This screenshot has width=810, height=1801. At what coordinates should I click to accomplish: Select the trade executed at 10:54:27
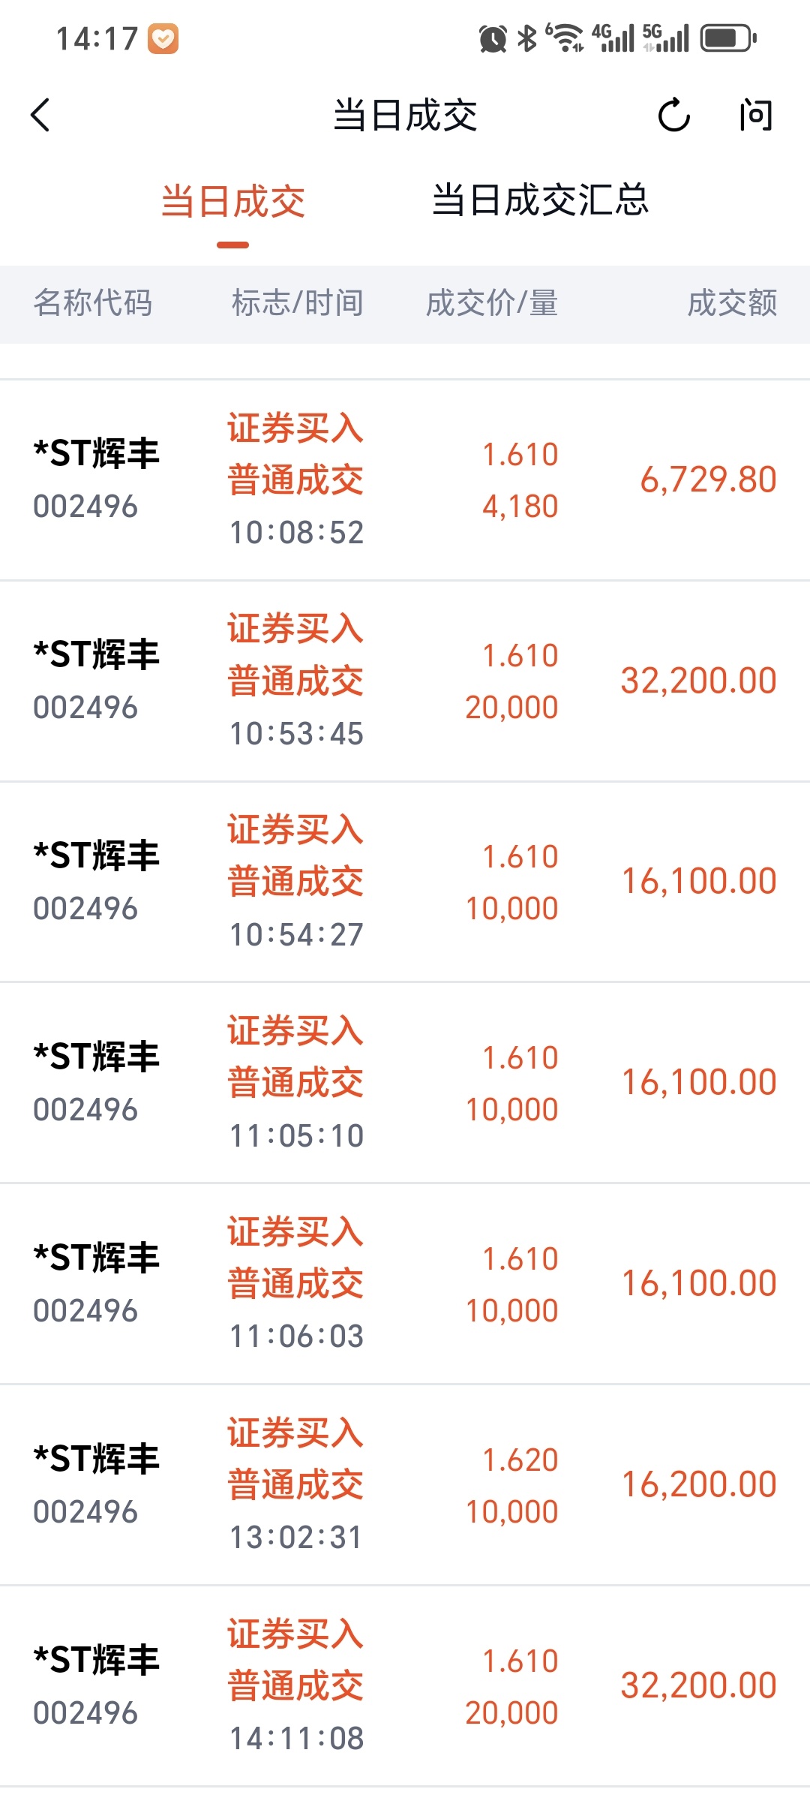[405, 882]
